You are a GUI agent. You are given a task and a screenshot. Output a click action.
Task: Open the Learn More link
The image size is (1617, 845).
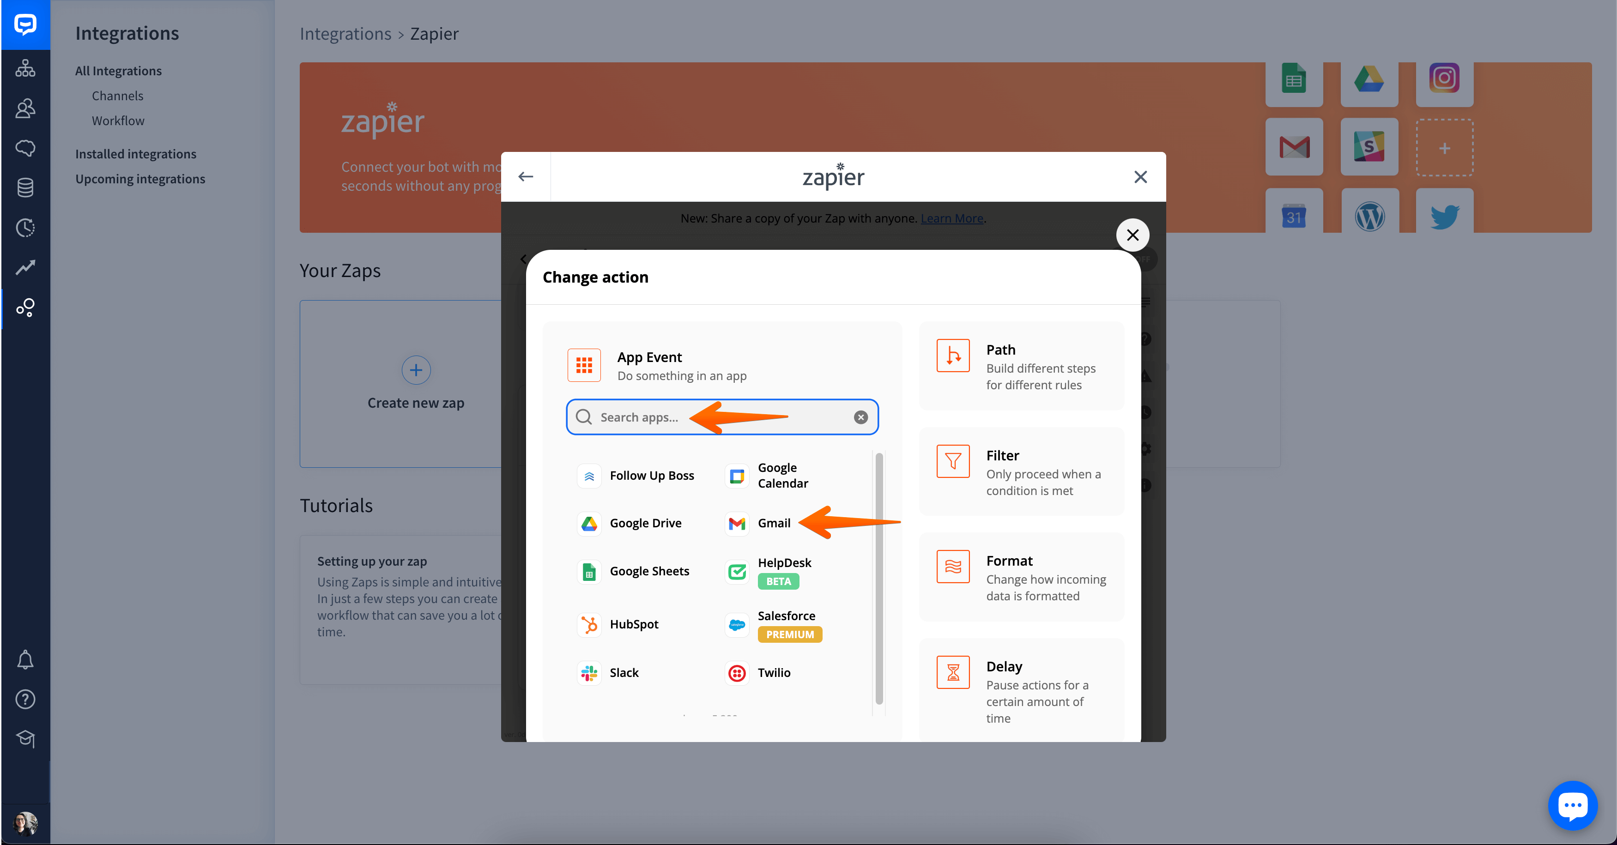(x=951, y=218)
